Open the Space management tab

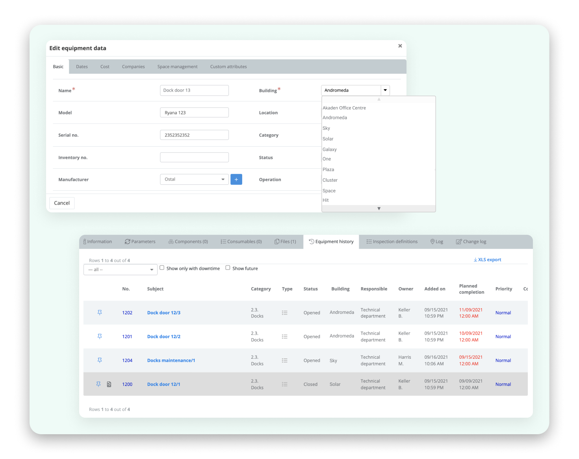tap(178, 67)
